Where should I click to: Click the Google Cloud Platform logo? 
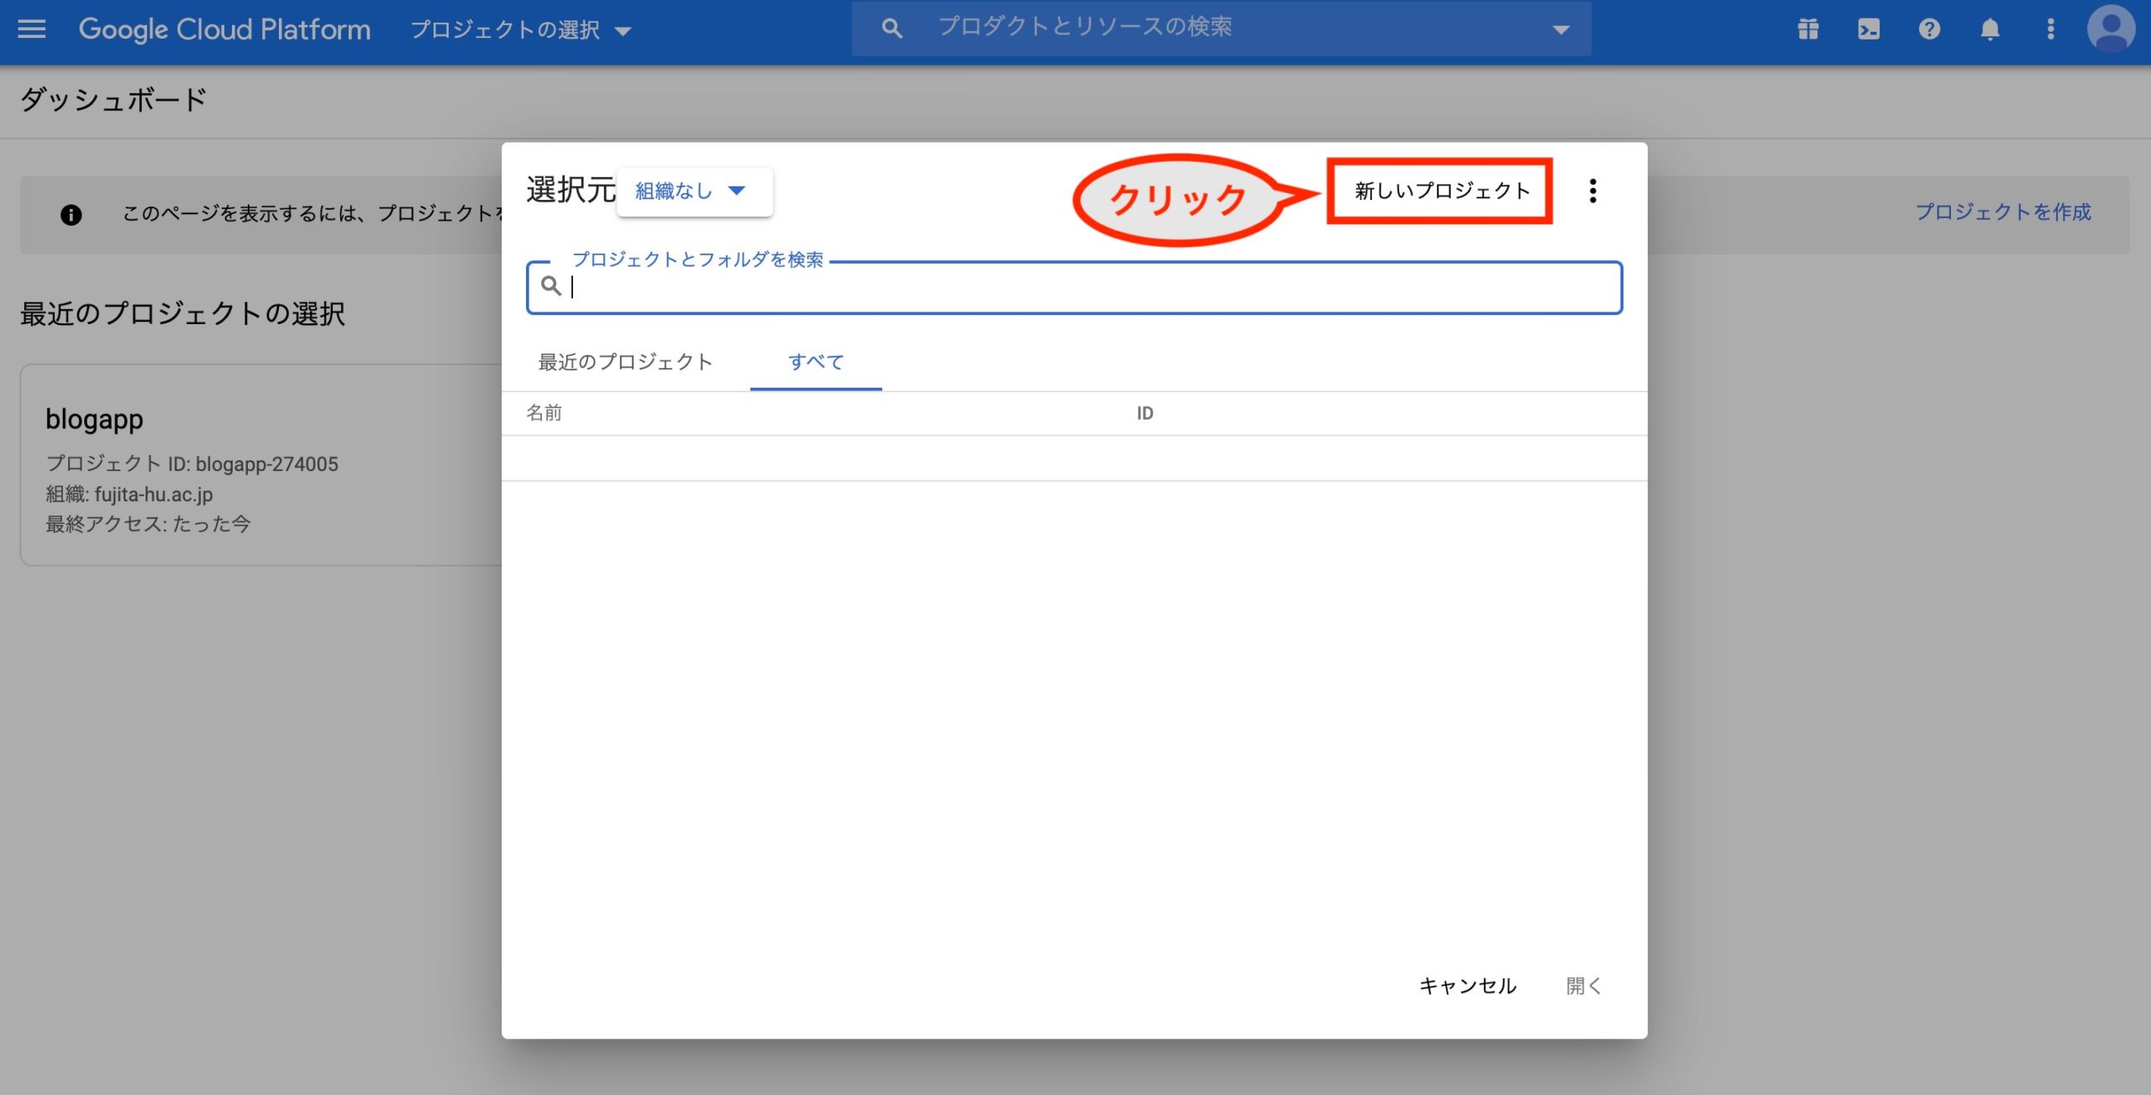[224, 29]
